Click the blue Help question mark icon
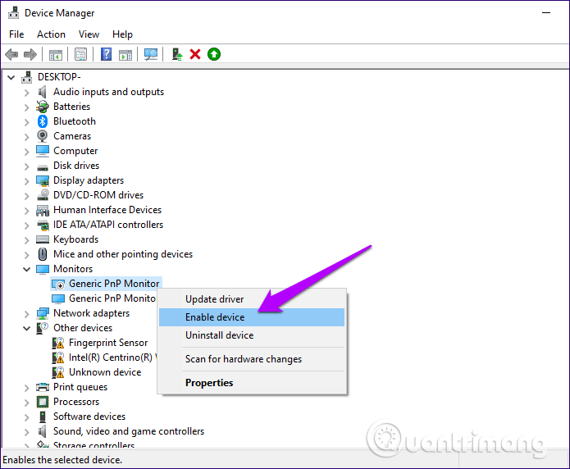 pos(106,55)
